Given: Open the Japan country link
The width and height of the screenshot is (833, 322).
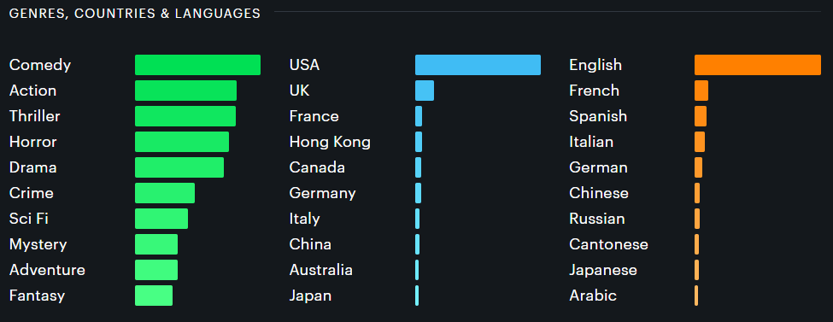Looking at the screenshot, I should 310,296.
